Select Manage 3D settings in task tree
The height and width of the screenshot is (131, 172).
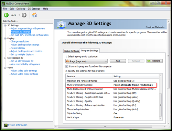21,32
